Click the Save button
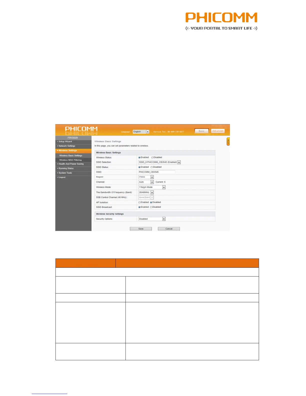The image size is (306, 396). point(141,229)
